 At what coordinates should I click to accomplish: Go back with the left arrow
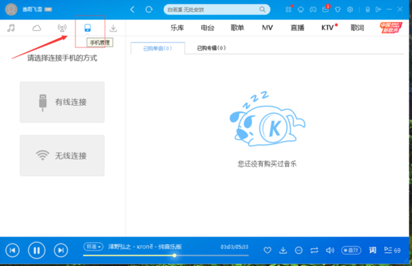pos(133,10)
